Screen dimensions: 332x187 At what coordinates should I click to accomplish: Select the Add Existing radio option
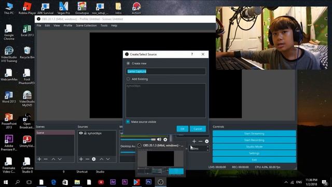(x=128, y=79)
